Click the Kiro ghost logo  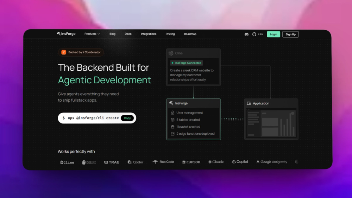89,162
